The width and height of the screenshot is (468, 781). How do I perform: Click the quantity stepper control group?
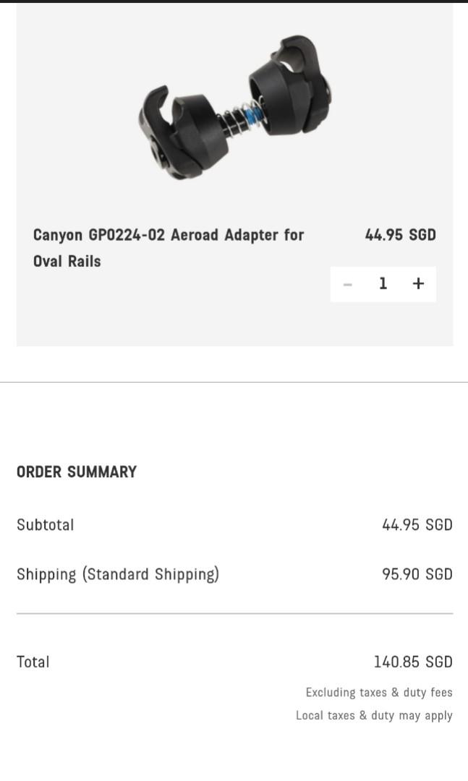[x=383, y=283]
